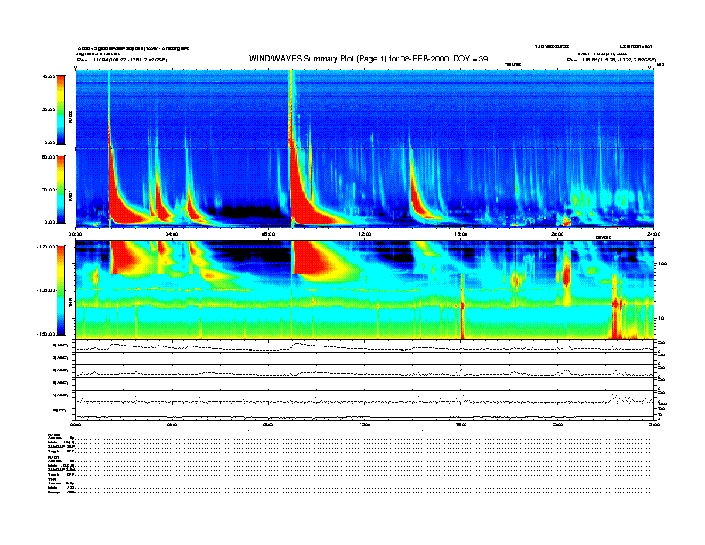Viewport: 705px width, 545px height.
Task: Select the -150.00 label on TNR color scale
Action: (46, 334)
